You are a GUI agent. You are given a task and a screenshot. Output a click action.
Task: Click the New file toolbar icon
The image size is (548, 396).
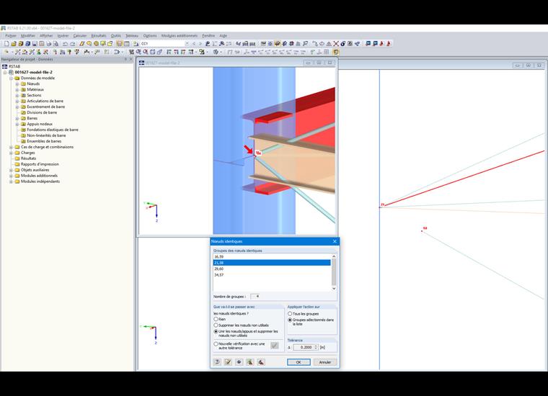click(6, 44)
